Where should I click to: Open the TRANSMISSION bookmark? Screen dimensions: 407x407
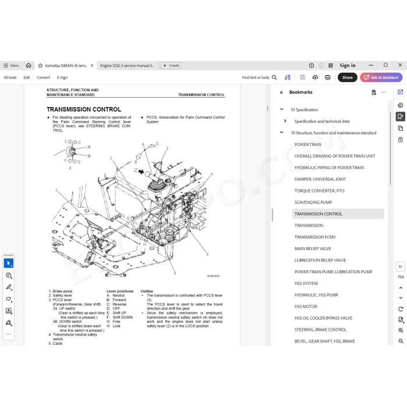309,226
